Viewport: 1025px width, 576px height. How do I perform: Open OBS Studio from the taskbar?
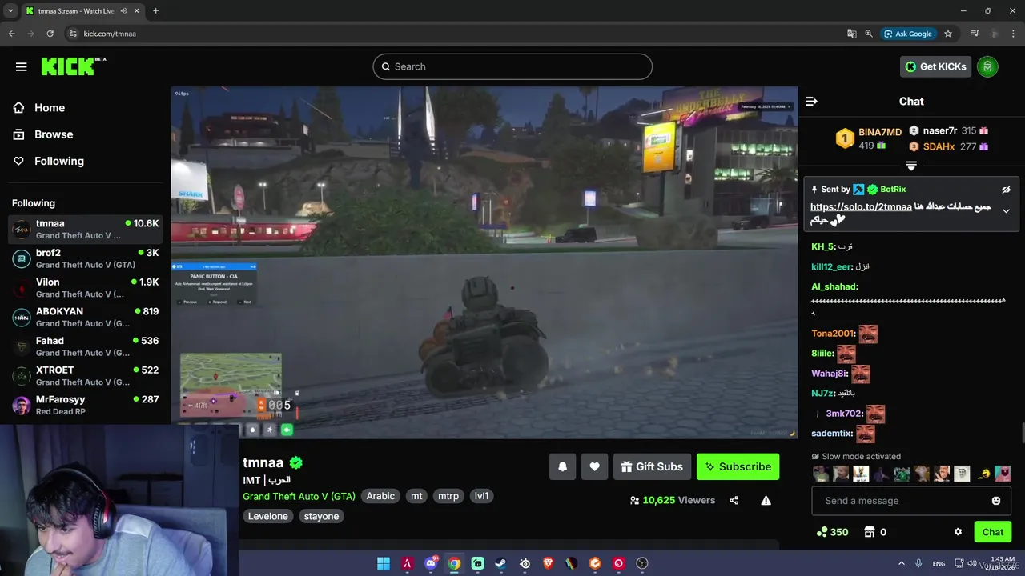pyautogui.click(x=642, y=563)
